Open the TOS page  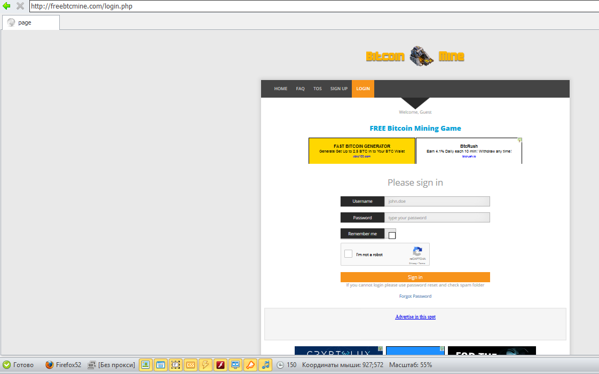(318, 89)
